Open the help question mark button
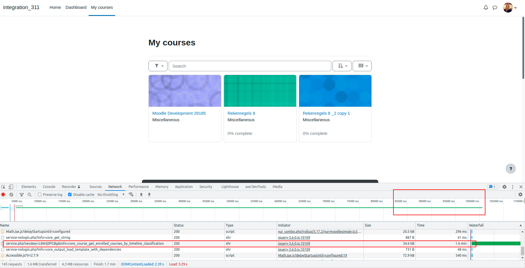 coord(511,169)
